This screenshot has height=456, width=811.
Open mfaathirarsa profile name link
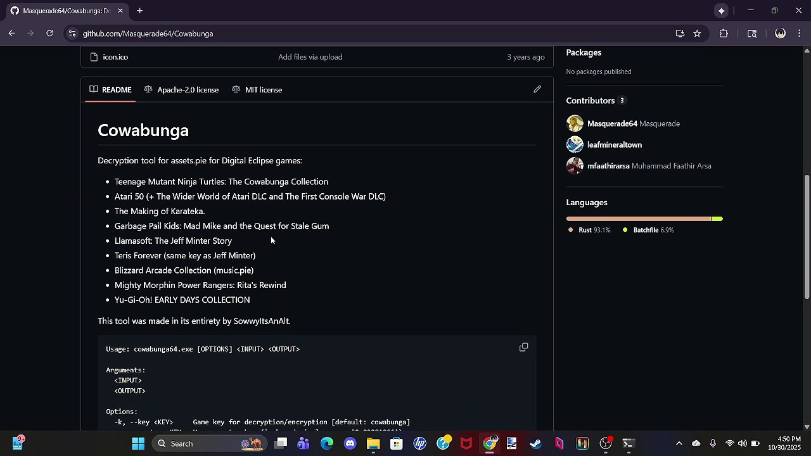pos(608,166)
